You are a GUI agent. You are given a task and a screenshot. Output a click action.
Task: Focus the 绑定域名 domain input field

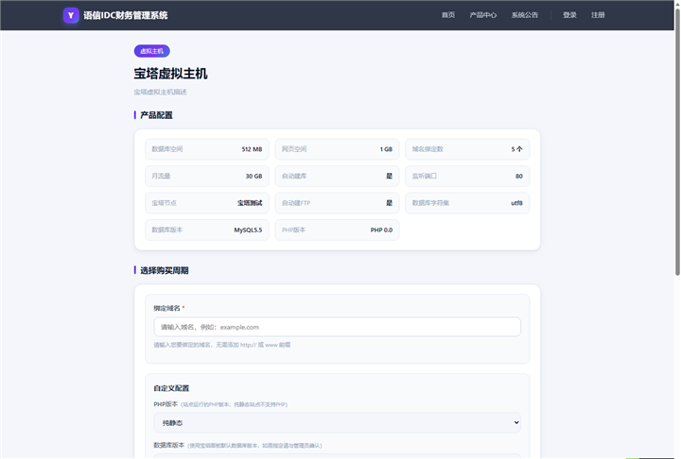pyautogui.click(x=337, y=327)
